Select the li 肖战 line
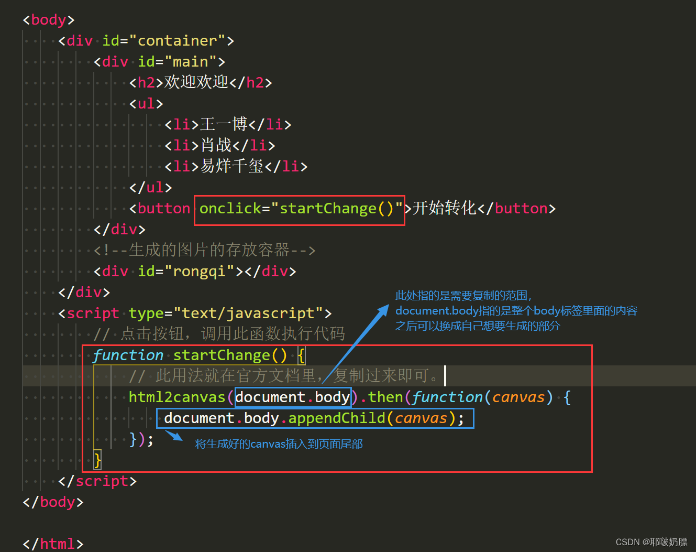This screenshot has width=696, height=552. pos(220,145)
